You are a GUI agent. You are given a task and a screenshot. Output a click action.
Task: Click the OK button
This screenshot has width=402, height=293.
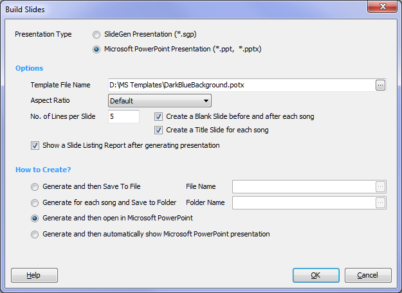(316, 275)
